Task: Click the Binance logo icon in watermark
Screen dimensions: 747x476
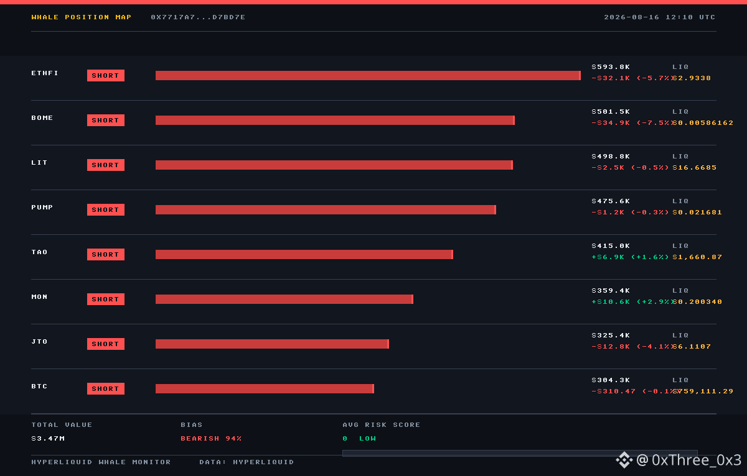Action: click(x=624, y=460)
